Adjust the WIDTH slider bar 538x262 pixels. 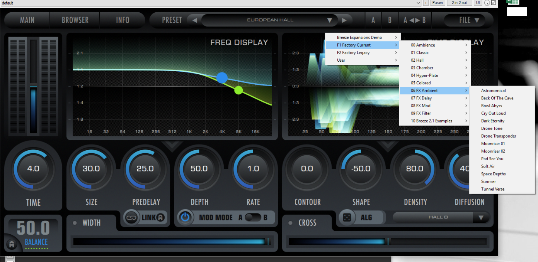pos(171,242)
